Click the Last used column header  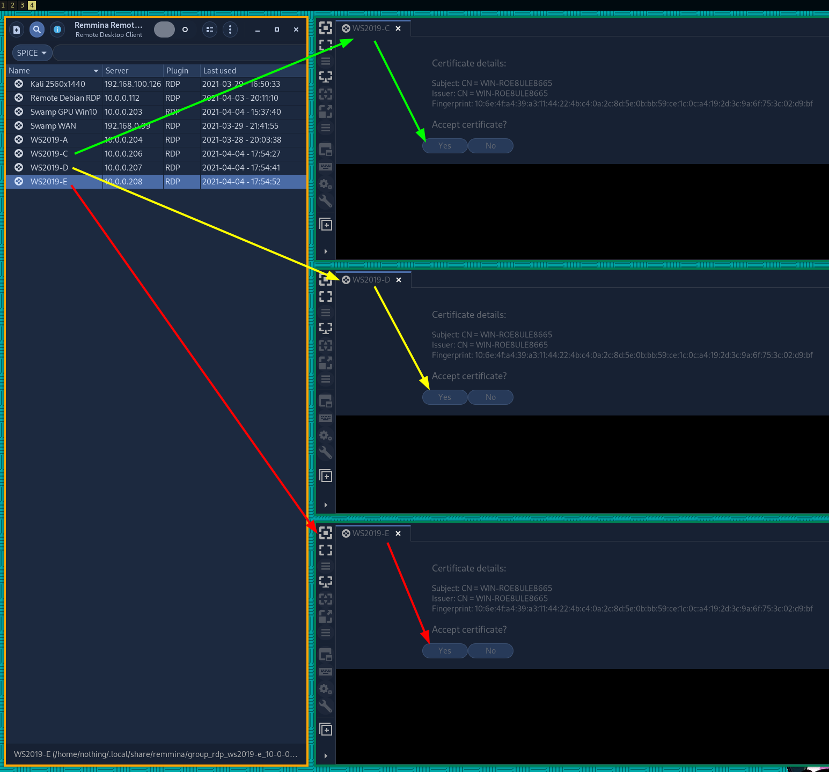(x=253, y=71)
